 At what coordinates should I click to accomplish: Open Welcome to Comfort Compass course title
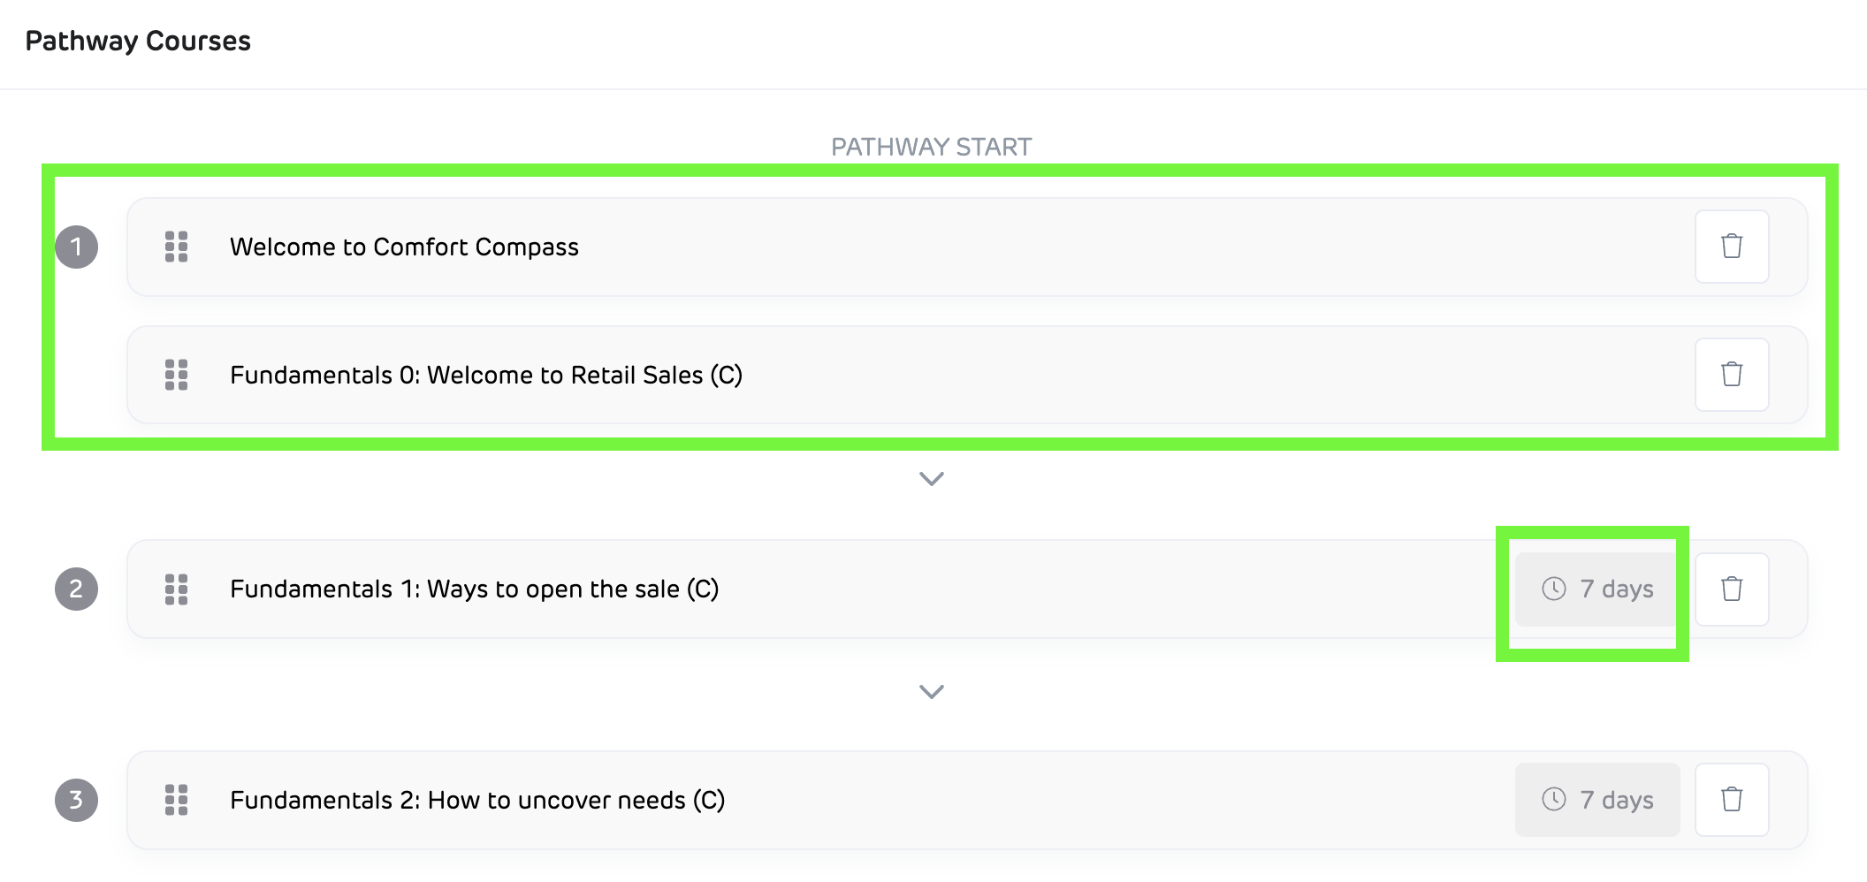[x=404, y=247]
